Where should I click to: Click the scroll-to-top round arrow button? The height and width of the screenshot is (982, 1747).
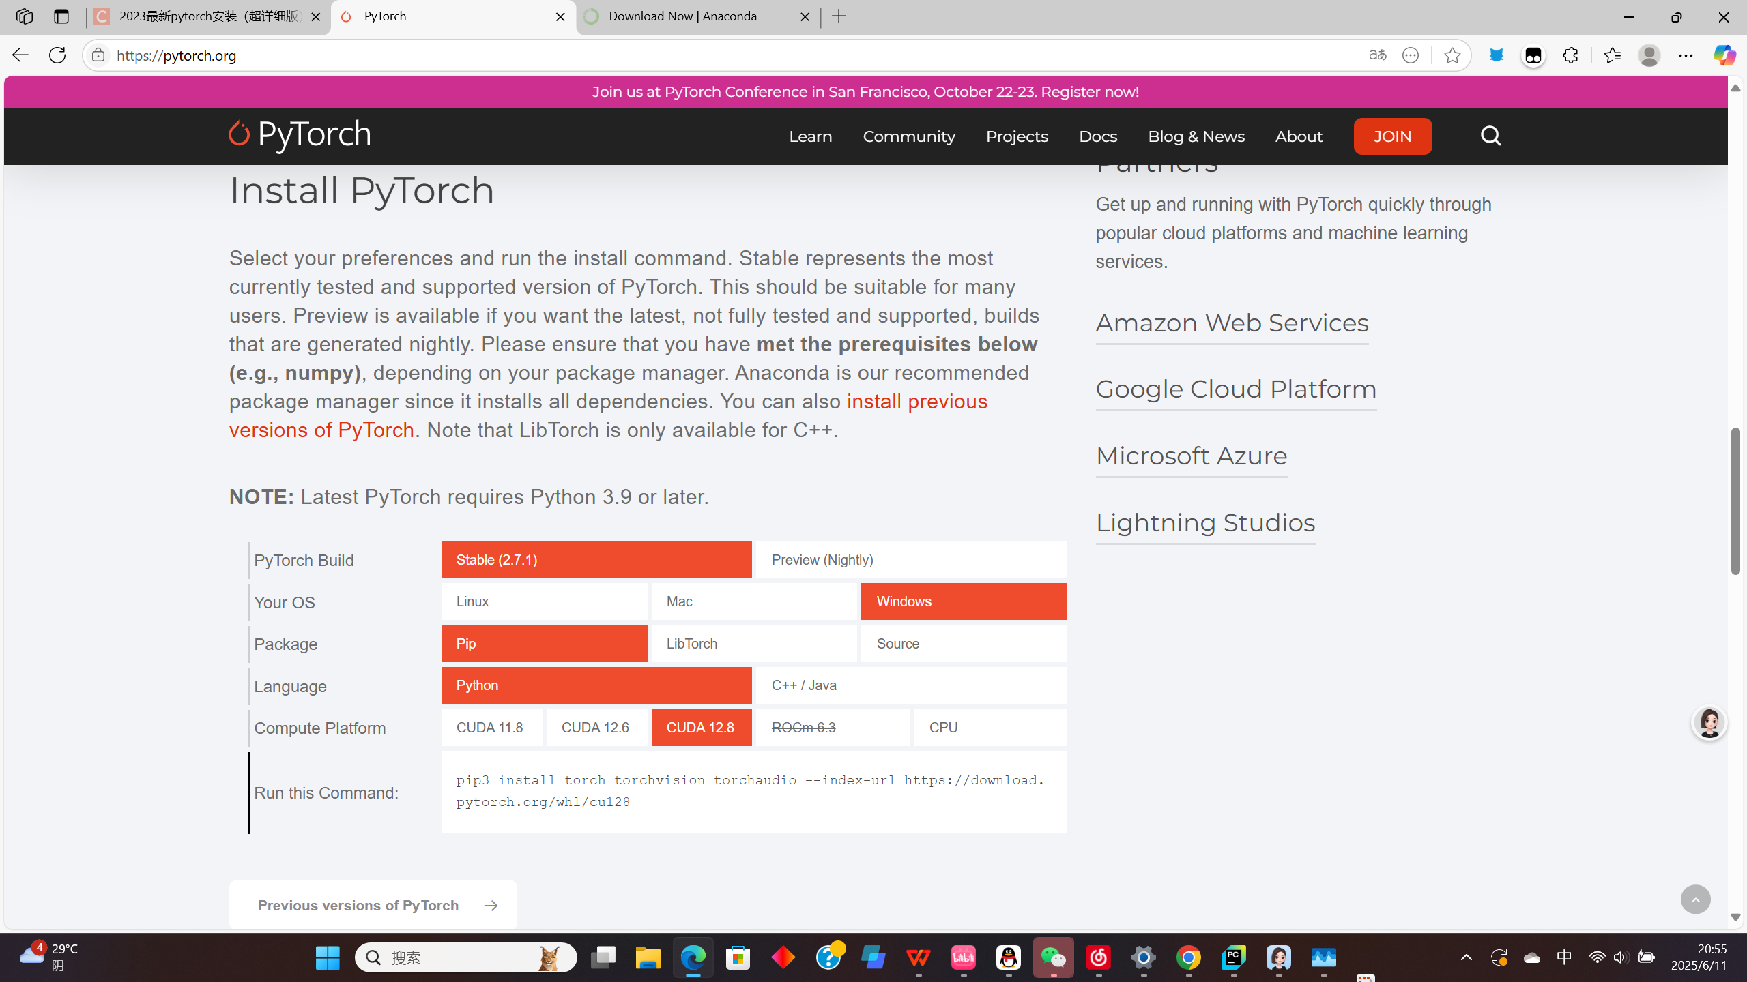point(1695,899)
